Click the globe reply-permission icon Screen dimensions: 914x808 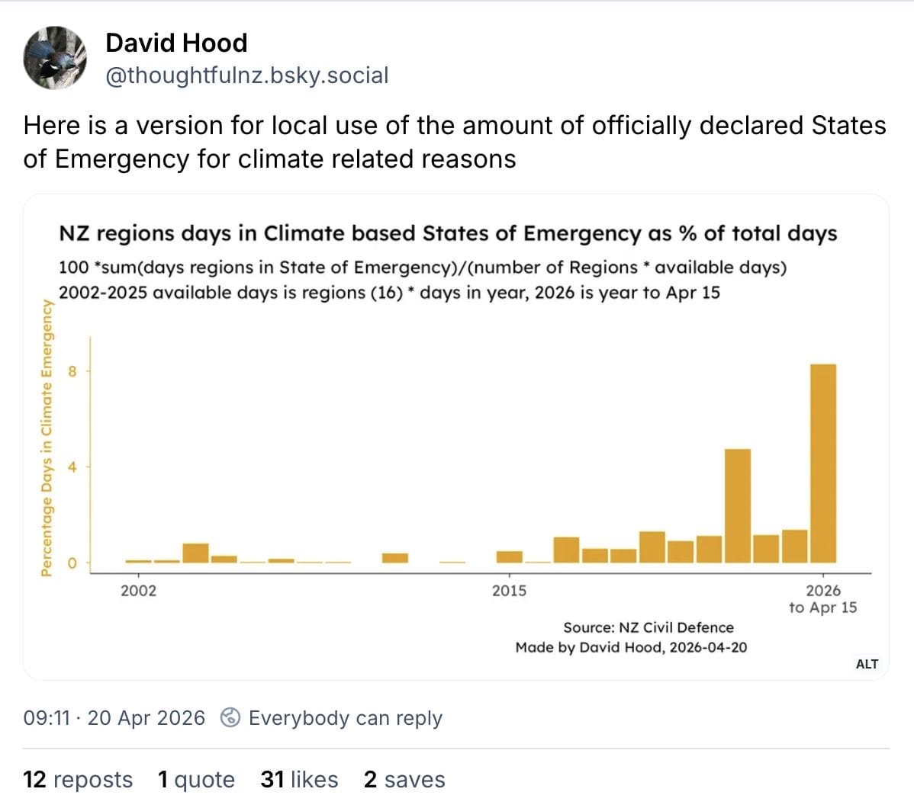tap(229, 717)
